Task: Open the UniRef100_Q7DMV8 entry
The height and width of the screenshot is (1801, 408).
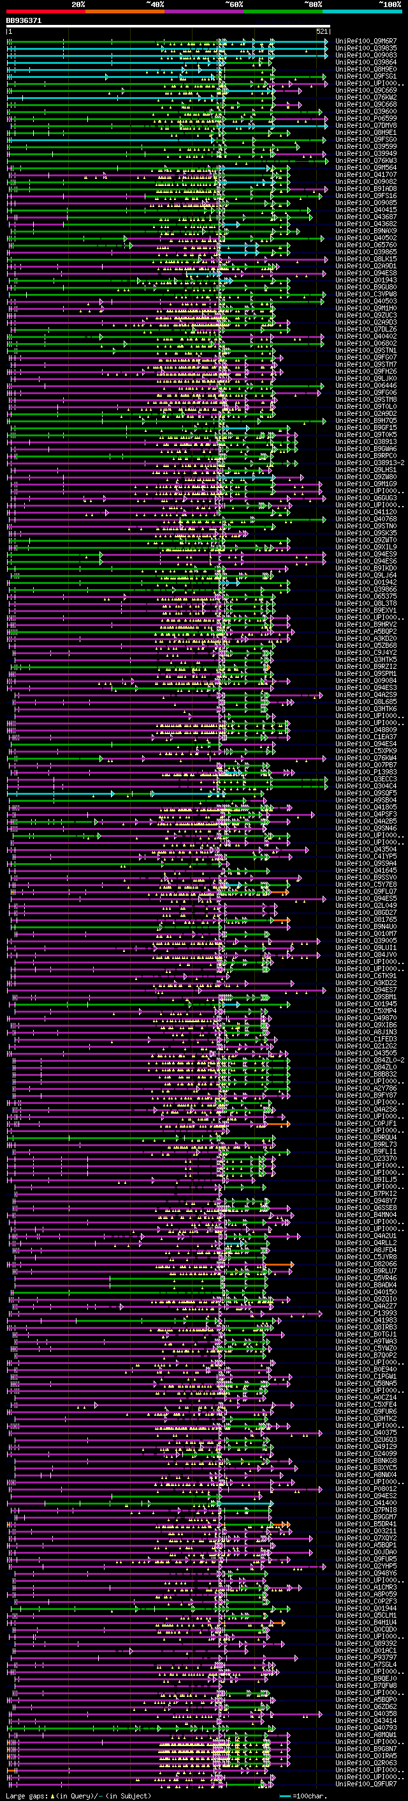Action: pyautogui.click(x=366, y=126)
